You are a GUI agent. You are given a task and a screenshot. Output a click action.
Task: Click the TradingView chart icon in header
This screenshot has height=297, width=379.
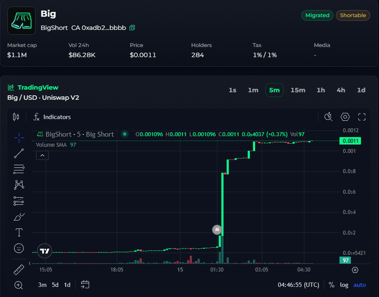pyautogui.click(x=11, y=87)
